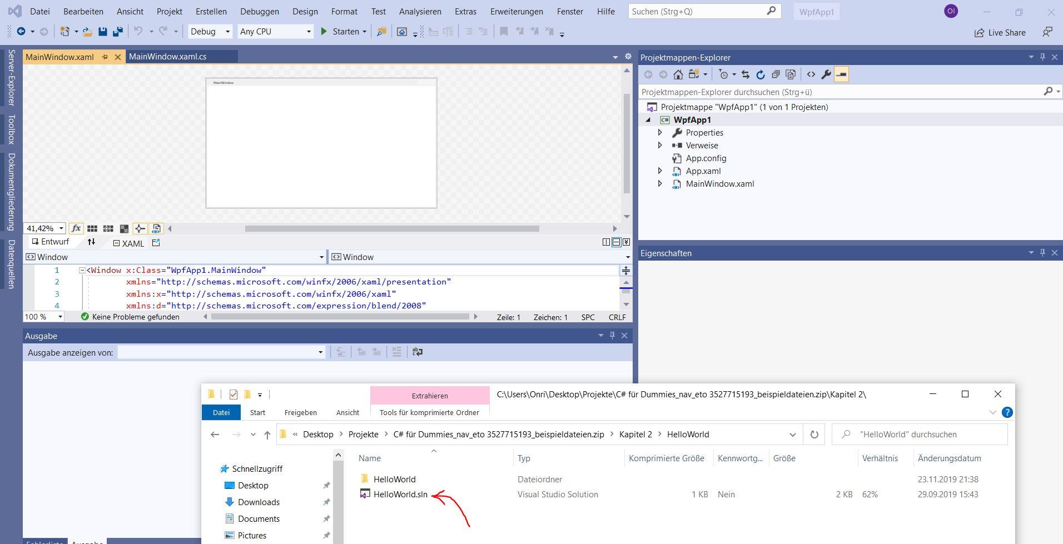This screenshot has height=544, width=1063.
Task: Click the designer horizontal scrollbar thumb
Action: 392,228
